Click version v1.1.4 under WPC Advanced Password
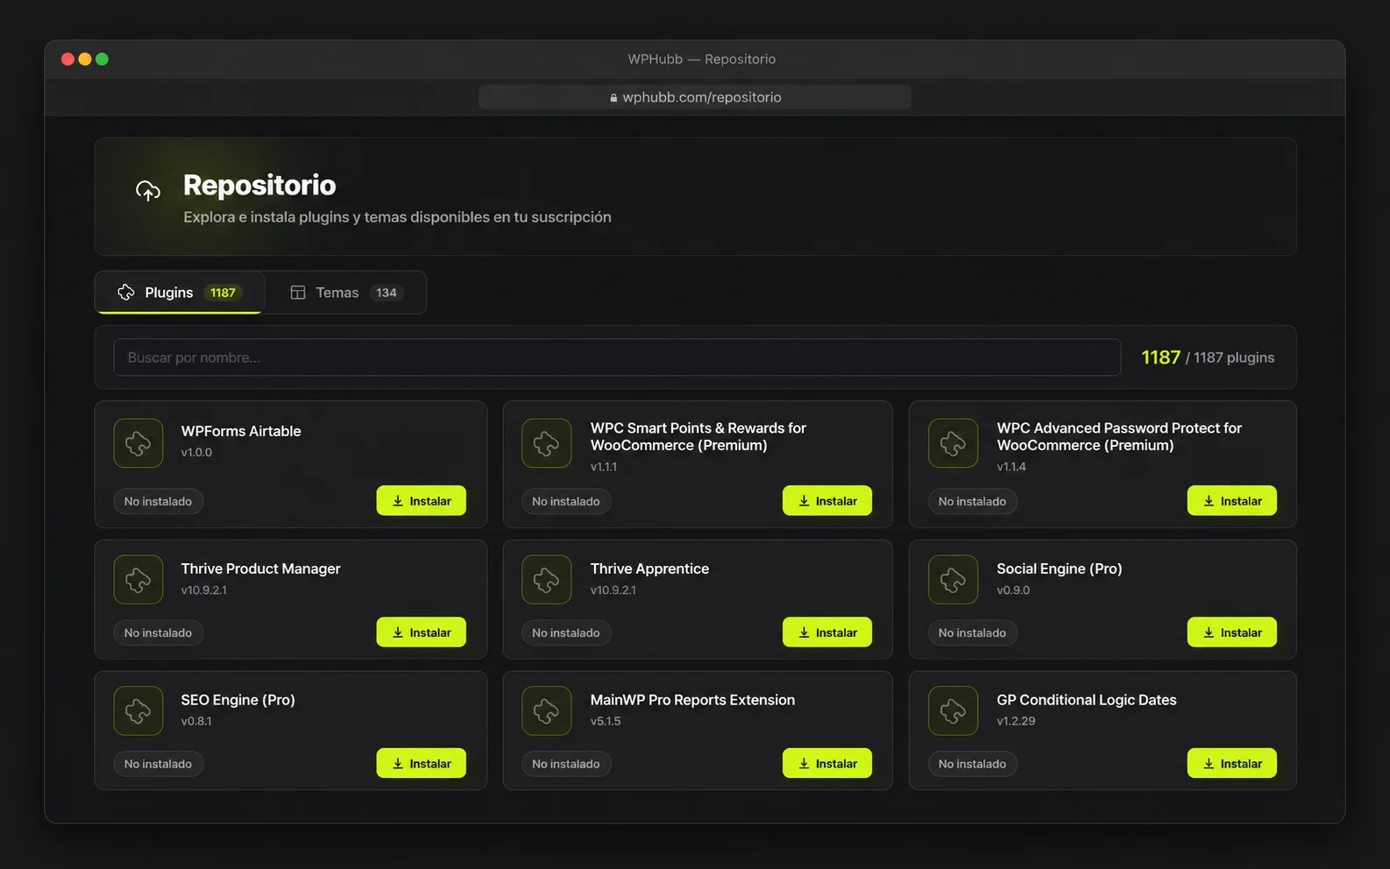 1011,466
